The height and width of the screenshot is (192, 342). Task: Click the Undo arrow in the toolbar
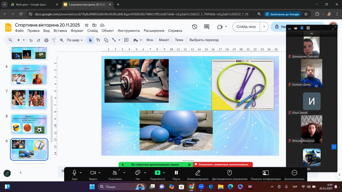point(31,40)
